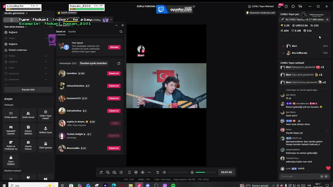Dismiss the ABD doları banner
The height and width of the screenshot is (187, 333).
click(327, 19)
